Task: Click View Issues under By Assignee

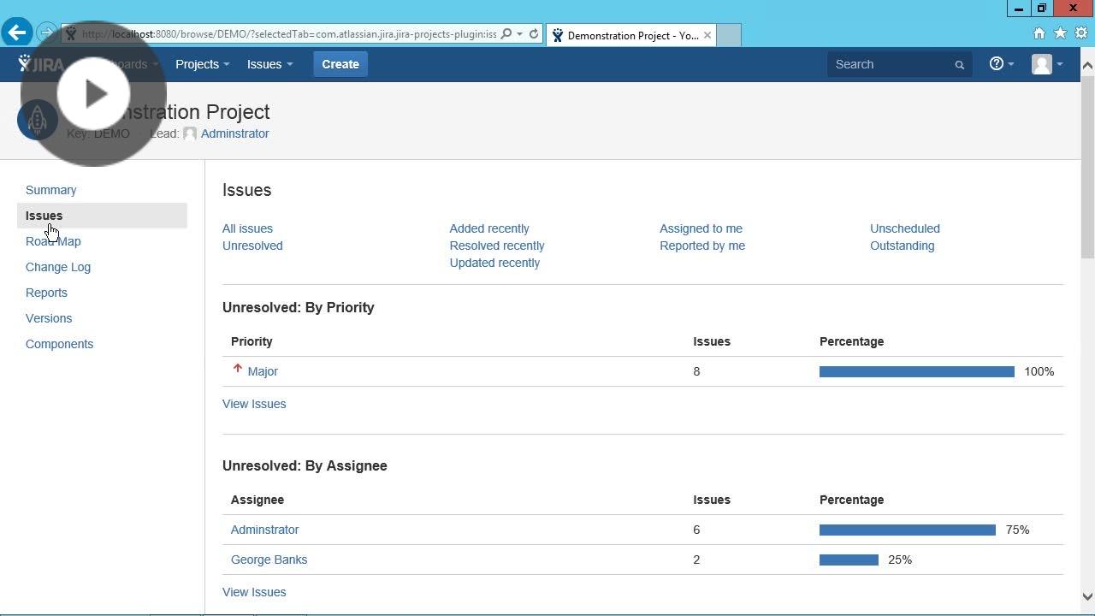Action: pos(254,592)
